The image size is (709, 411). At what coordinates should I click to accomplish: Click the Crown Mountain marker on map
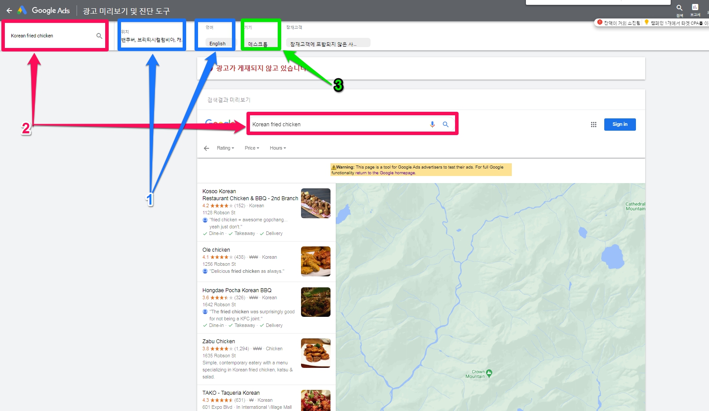[489, 373]
